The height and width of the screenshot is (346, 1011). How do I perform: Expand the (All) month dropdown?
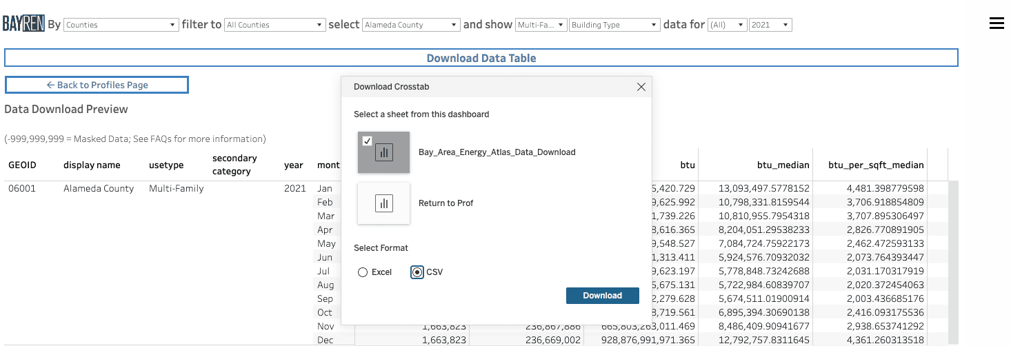[x=727, y=25]
